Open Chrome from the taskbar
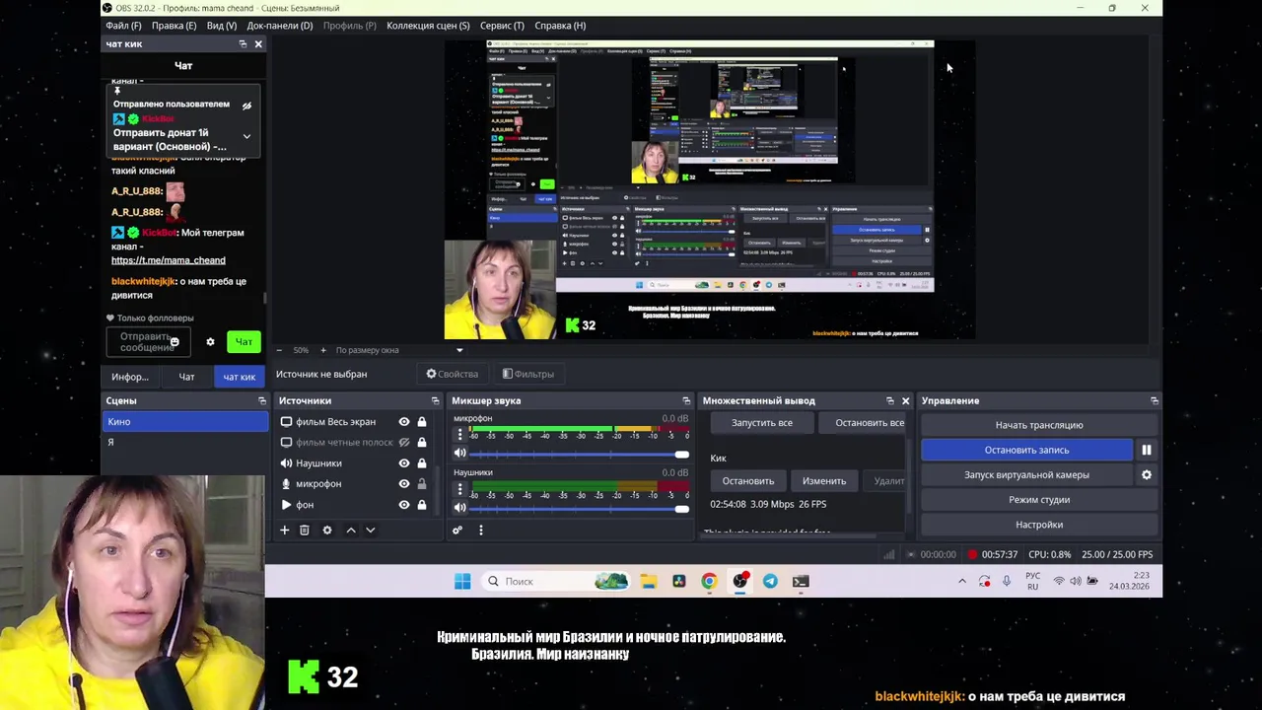 point(709,582)
